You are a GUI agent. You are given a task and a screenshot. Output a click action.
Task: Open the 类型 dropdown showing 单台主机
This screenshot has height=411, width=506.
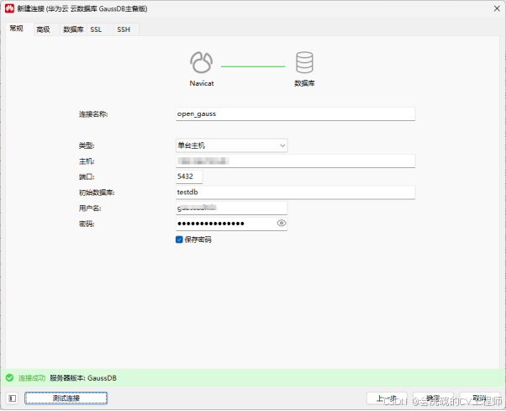click(232, 145)
